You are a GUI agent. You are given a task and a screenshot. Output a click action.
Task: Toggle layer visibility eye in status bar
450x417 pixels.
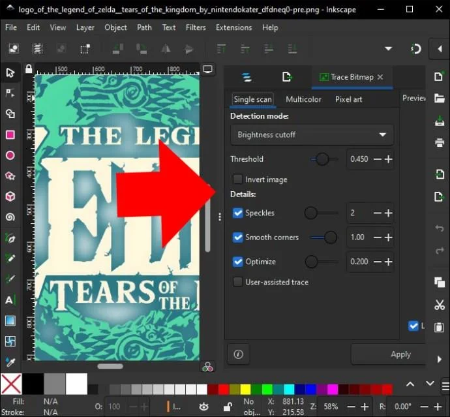203,407
